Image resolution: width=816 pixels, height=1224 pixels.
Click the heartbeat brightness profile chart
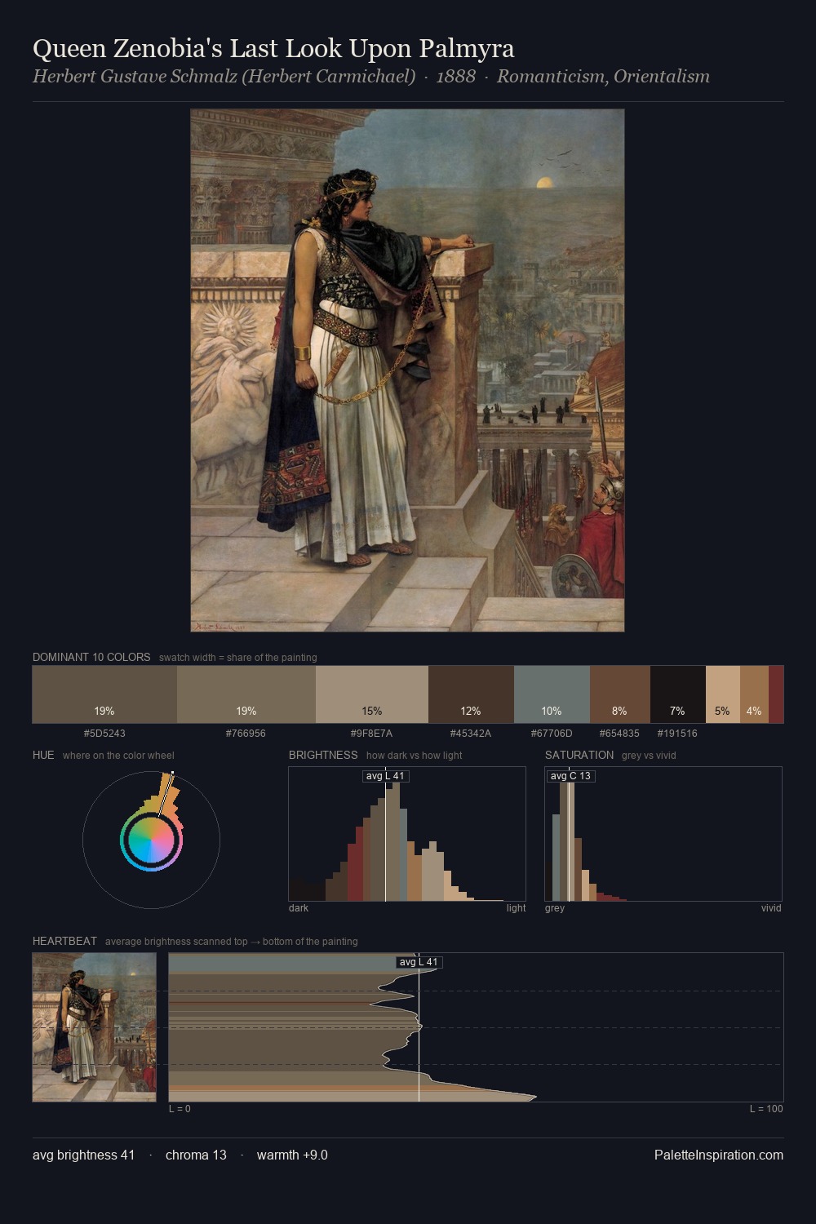pyautogui.click(x=476, y=1027)
